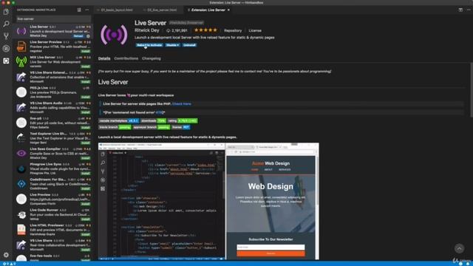Viewport: 473px width, 266px height.
Task: Open the Disable dropdown for Live Server
Action: [172, 45]
